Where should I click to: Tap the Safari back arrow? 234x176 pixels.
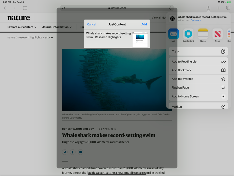(x=5, y=8)
